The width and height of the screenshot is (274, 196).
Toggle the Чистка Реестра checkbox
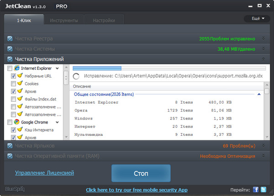tap(10, 39)
